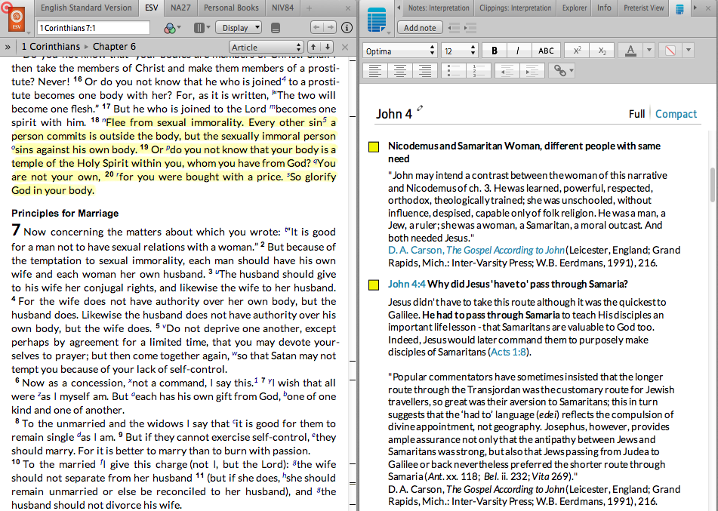The height and width of the screenshot is (511, 718).
Task: Center align the text
Action: 399,70
